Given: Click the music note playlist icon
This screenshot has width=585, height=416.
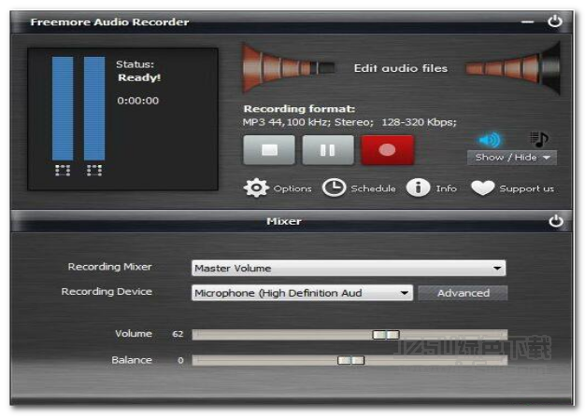Looking at the screenshot, I should click(539, 139).
